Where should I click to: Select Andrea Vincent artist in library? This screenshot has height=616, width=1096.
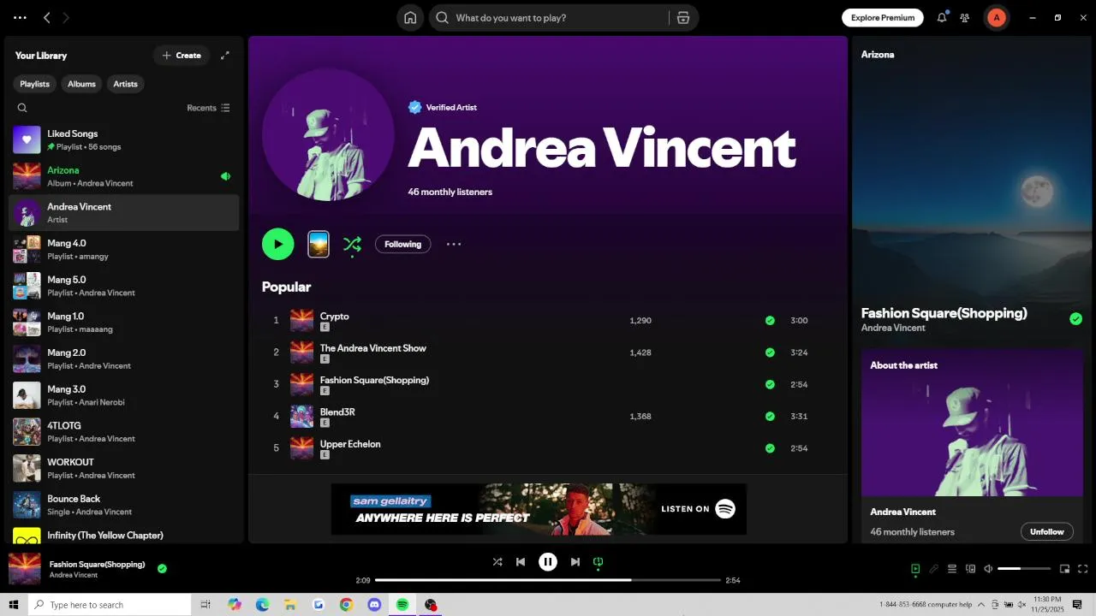124,212
